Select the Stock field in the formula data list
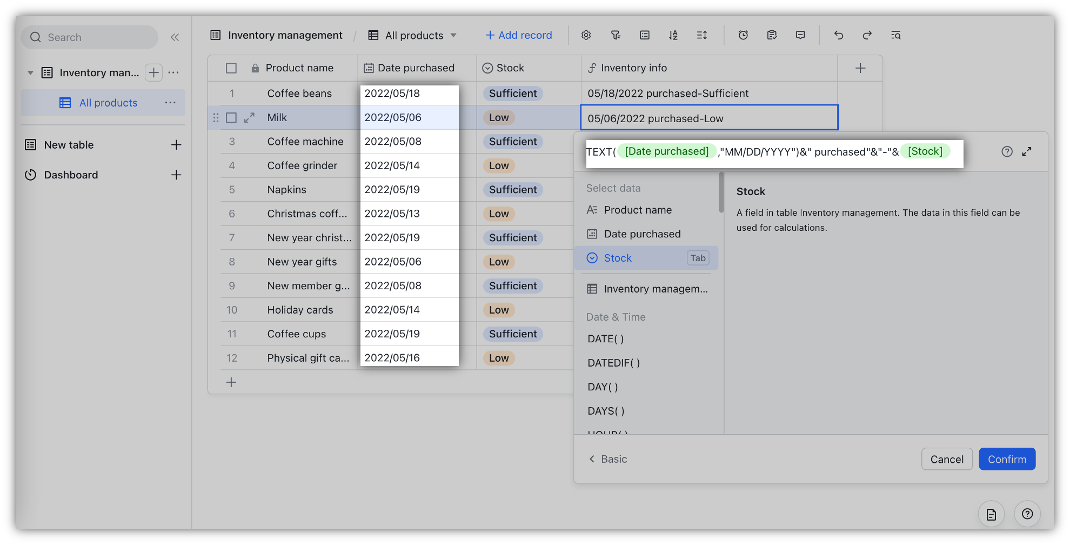This screenshot has height=545, width=1070. [x=618, y=258]
